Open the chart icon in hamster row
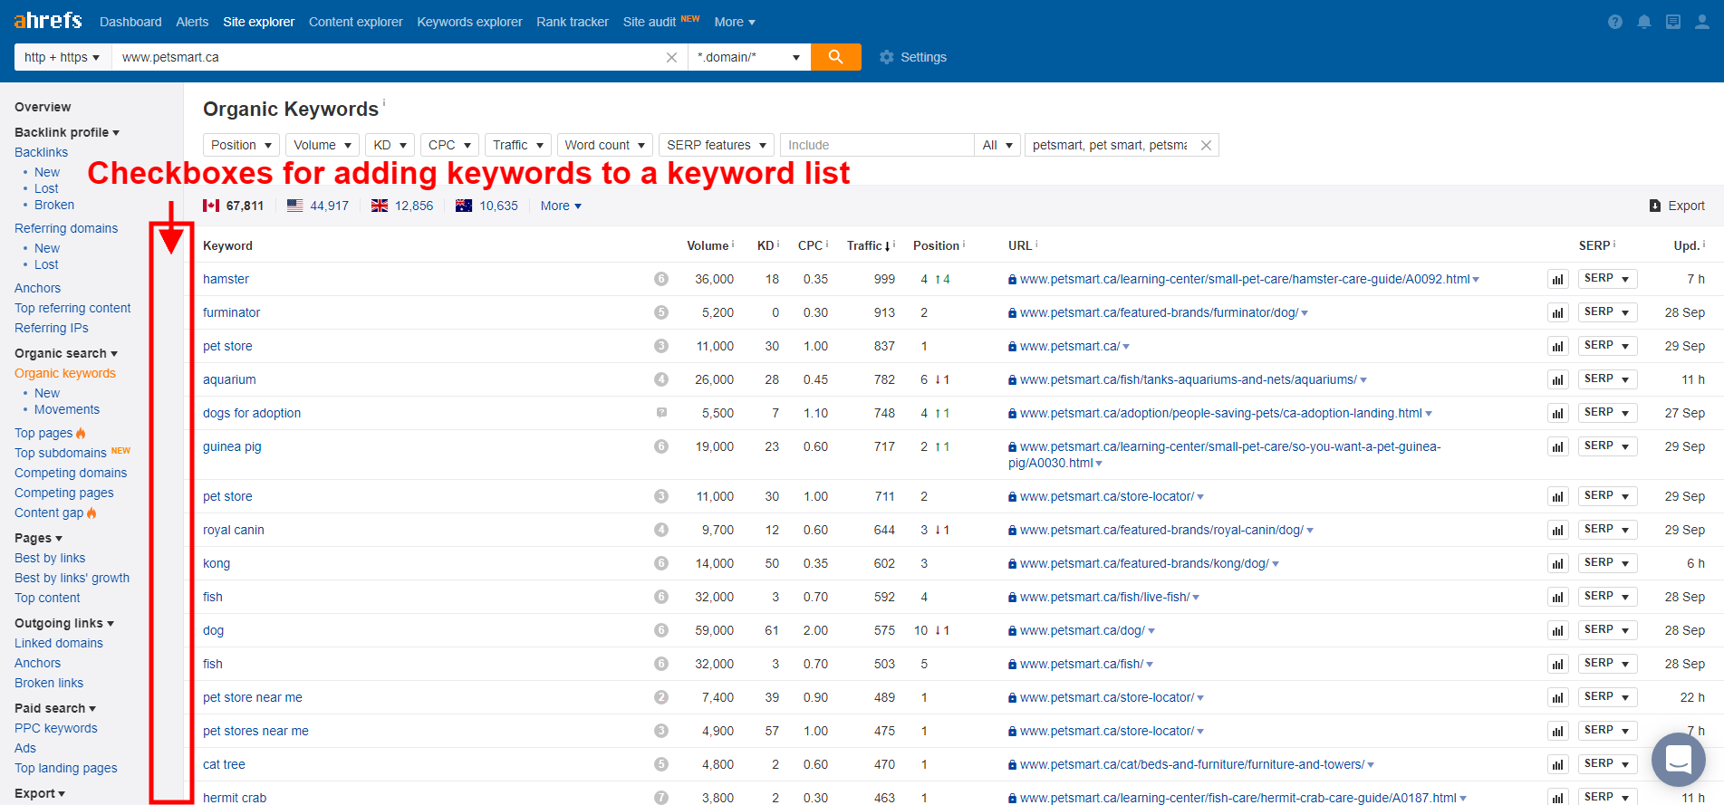Image resolution: width=1724 pixels, height=805 pixels. point(1558,279)
